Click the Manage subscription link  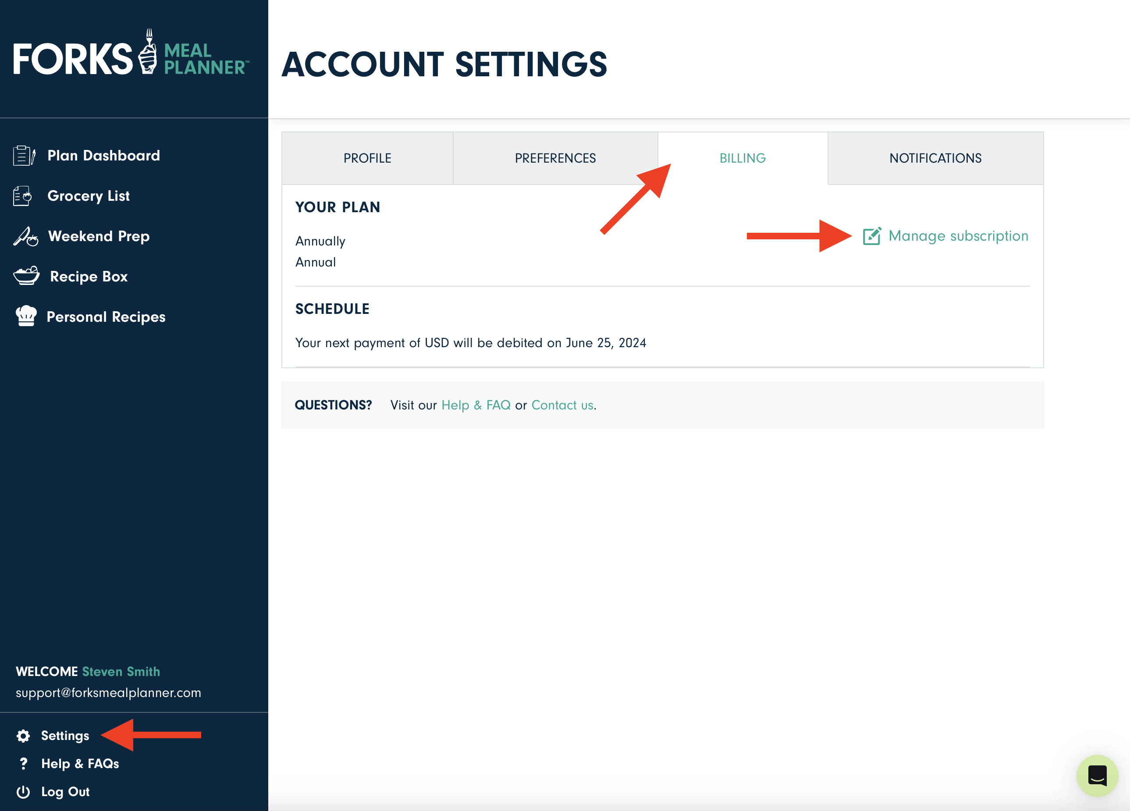click(958, 236)
